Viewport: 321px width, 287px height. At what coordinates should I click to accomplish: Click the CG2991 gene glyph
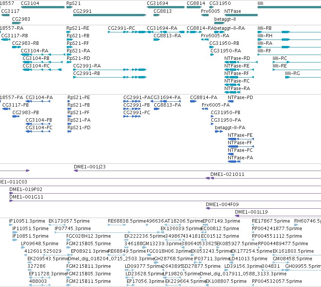pyautogui.click(x=110, y=15)
